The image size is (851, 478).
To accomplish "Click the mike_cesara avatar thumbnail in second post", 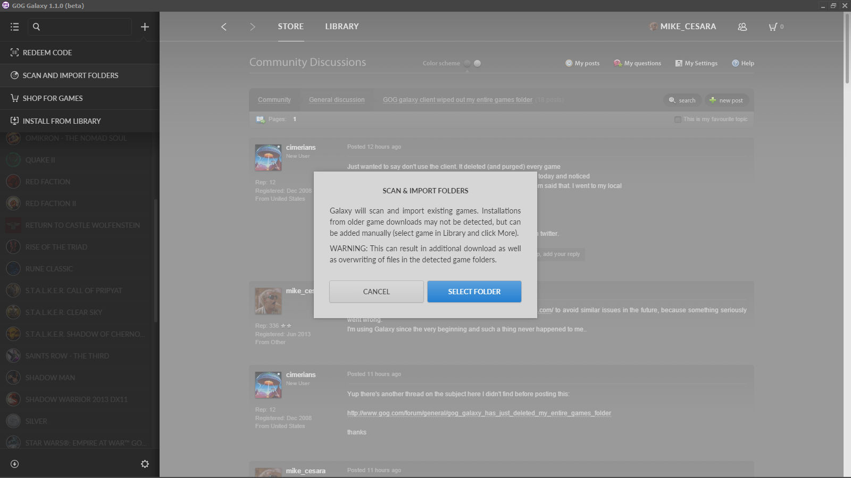I will tap(268, 301).
